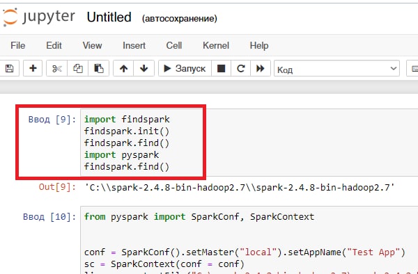Click the conf = SparkConf() line

click(245, 252)
